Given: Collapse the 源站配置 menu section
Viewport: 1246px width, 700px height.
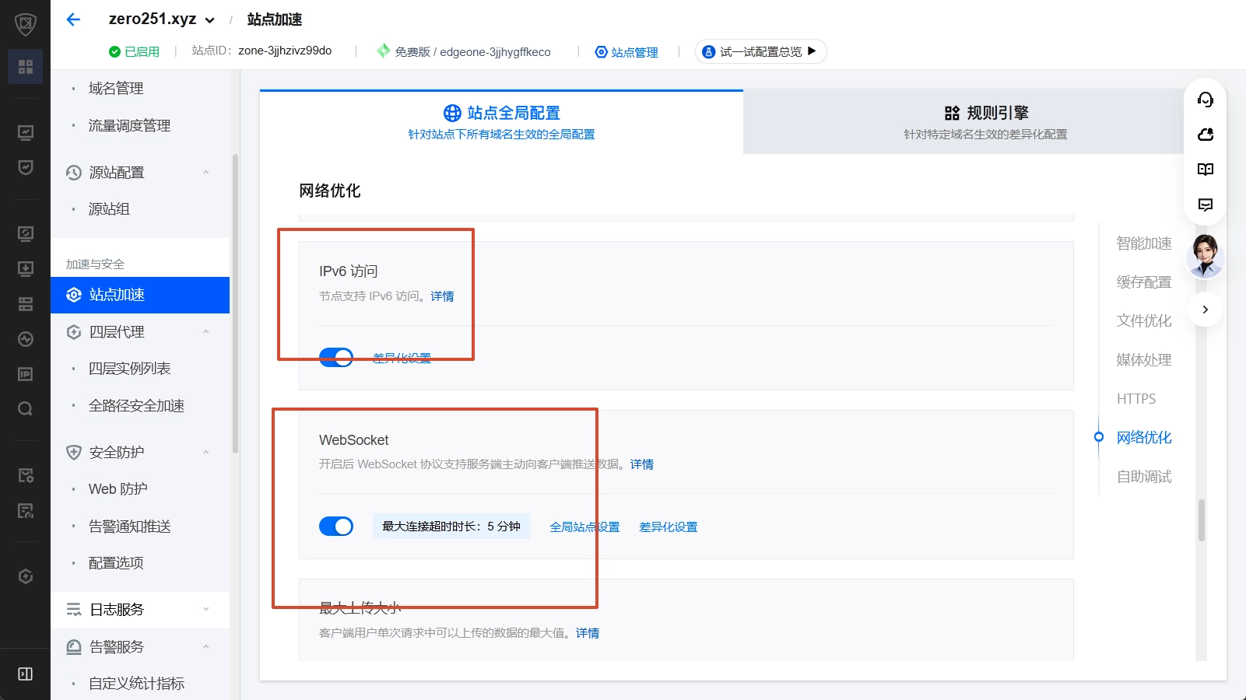Looking at the screenshot, I should tap(206, 172).
